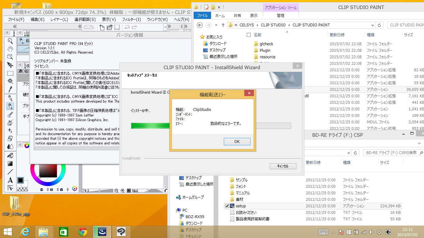This screenshot has width=424, height=238.
Task: Select the rectangular Selection marquee tool
Action: pos(10,73)
